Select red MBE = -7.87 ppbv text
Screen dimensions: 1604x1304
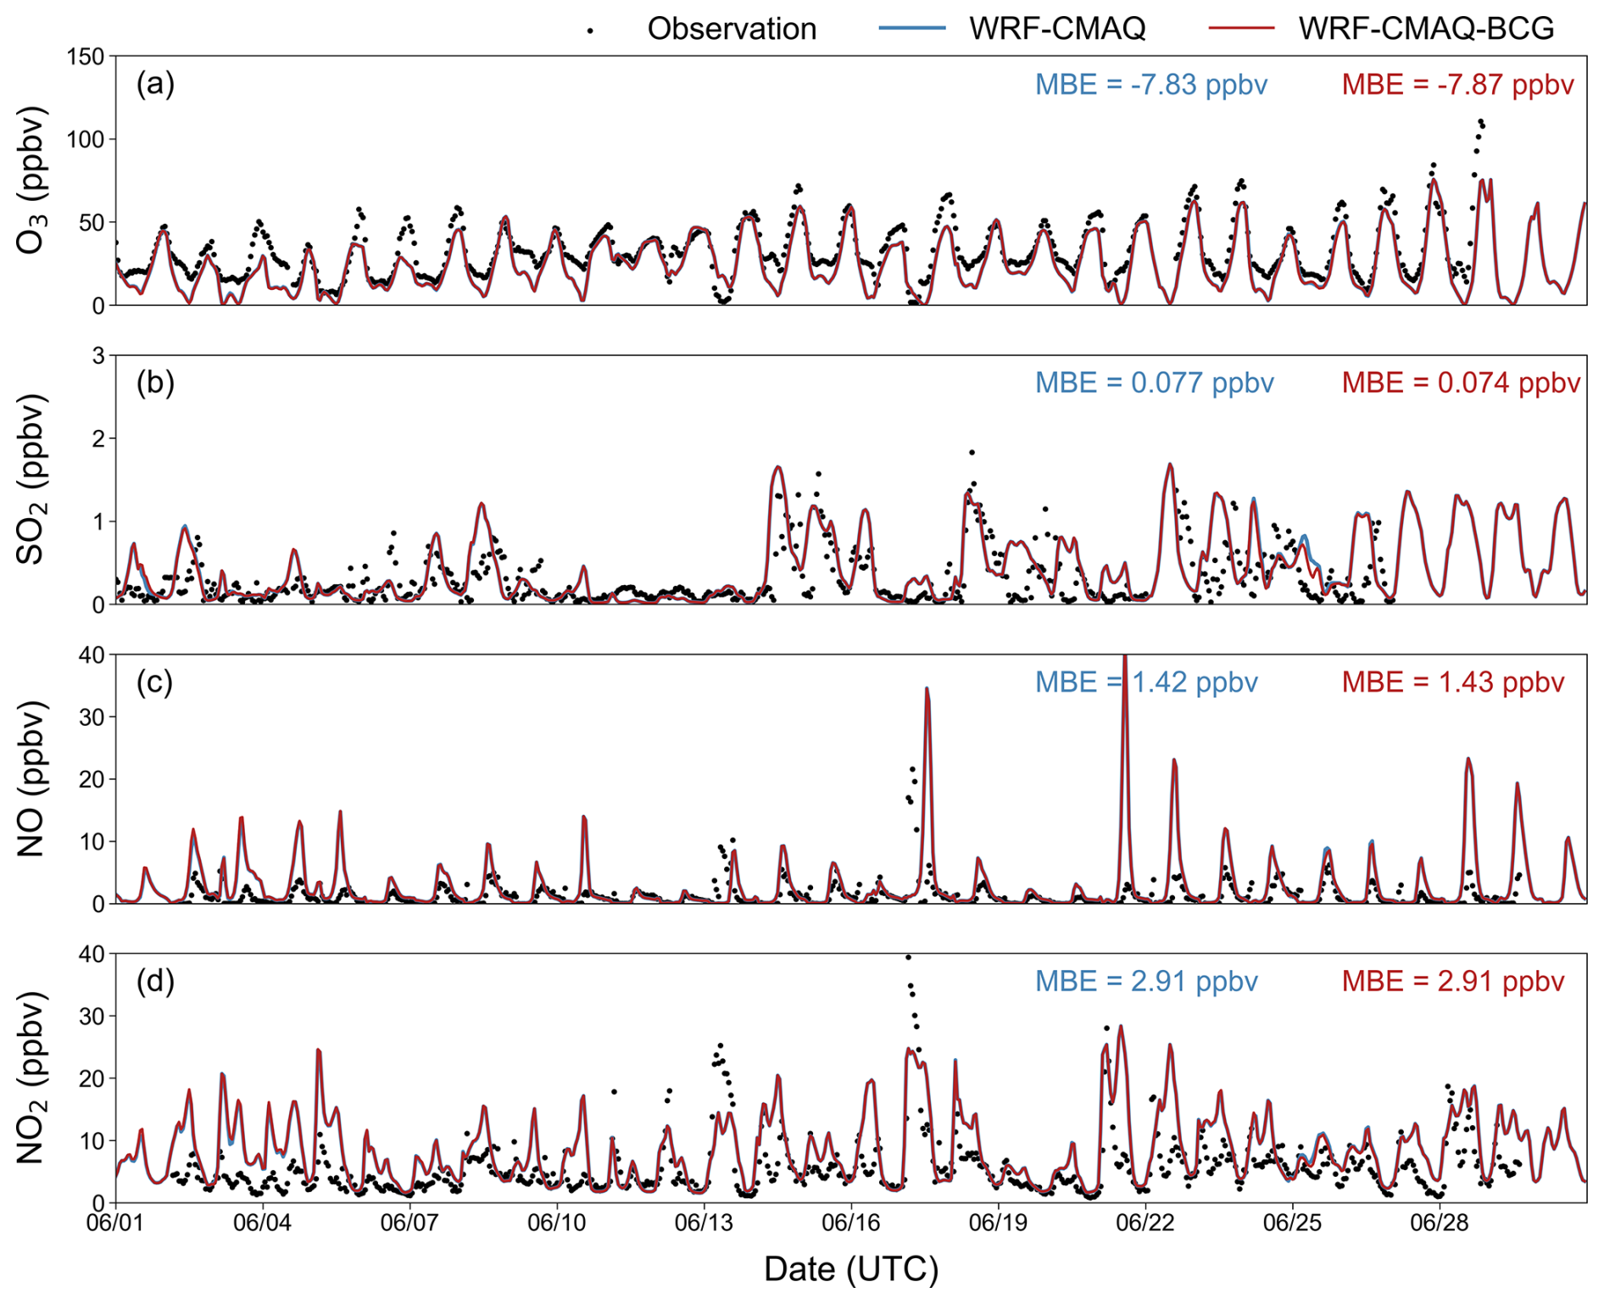pyautogui.click(x=1457, y=85)
